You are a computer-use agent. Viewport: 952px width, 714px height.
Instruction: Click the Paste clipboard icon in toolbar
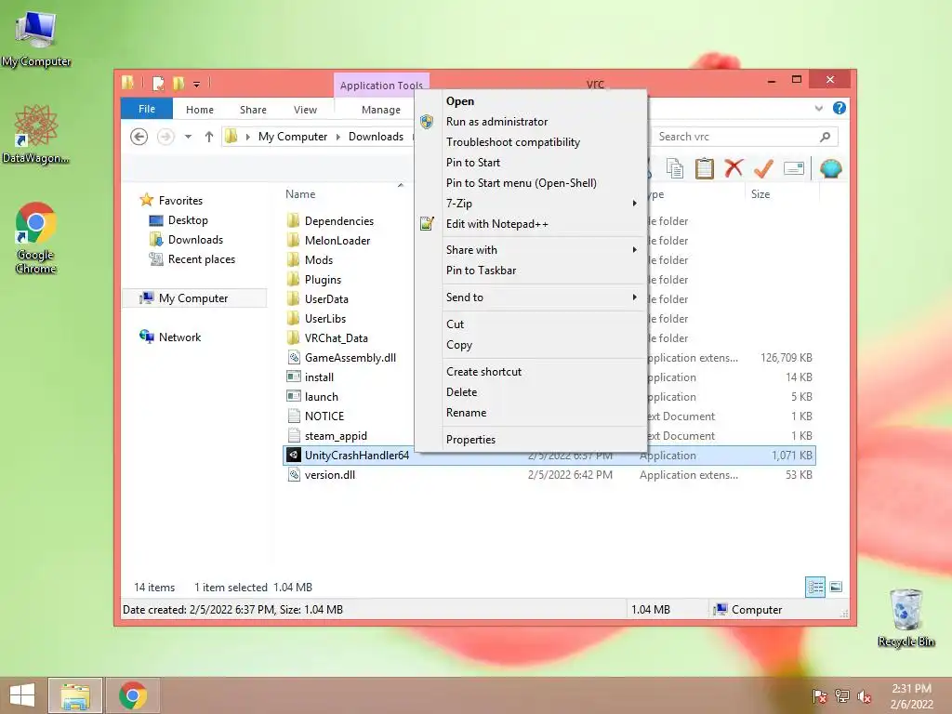point(705,168)
